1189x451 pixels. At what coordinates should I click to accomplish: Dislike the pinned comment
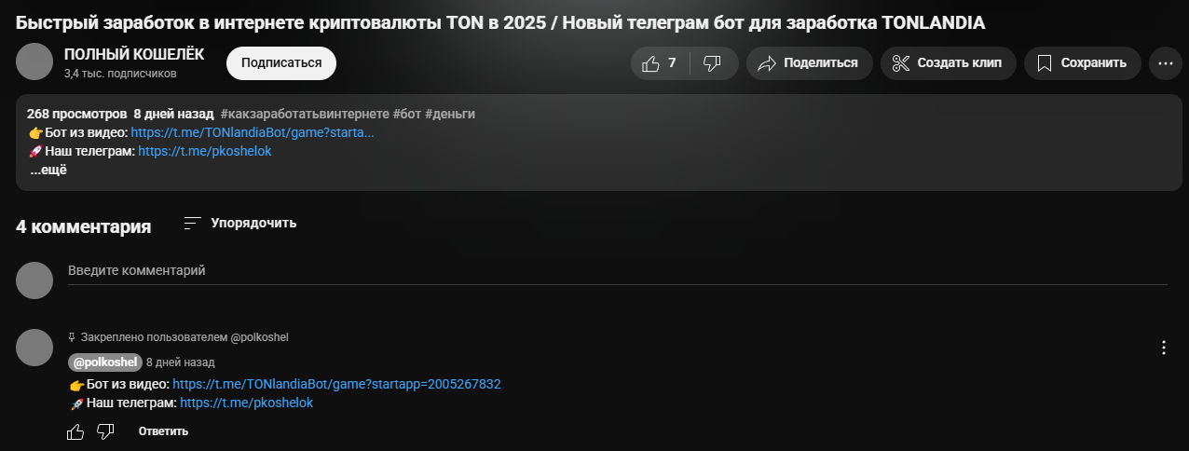click(105, 431)
